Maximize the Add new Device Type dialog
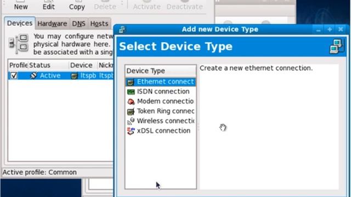 point(330,30)
